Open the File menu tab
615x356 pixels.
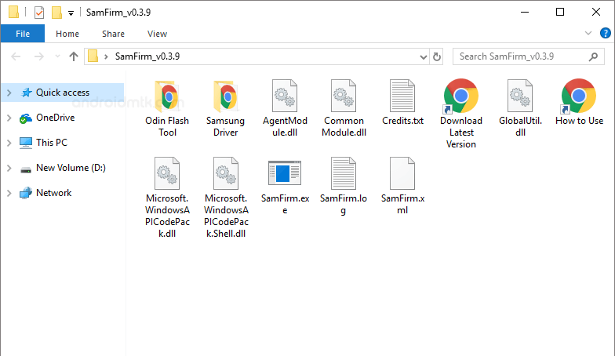coord(23,34)
